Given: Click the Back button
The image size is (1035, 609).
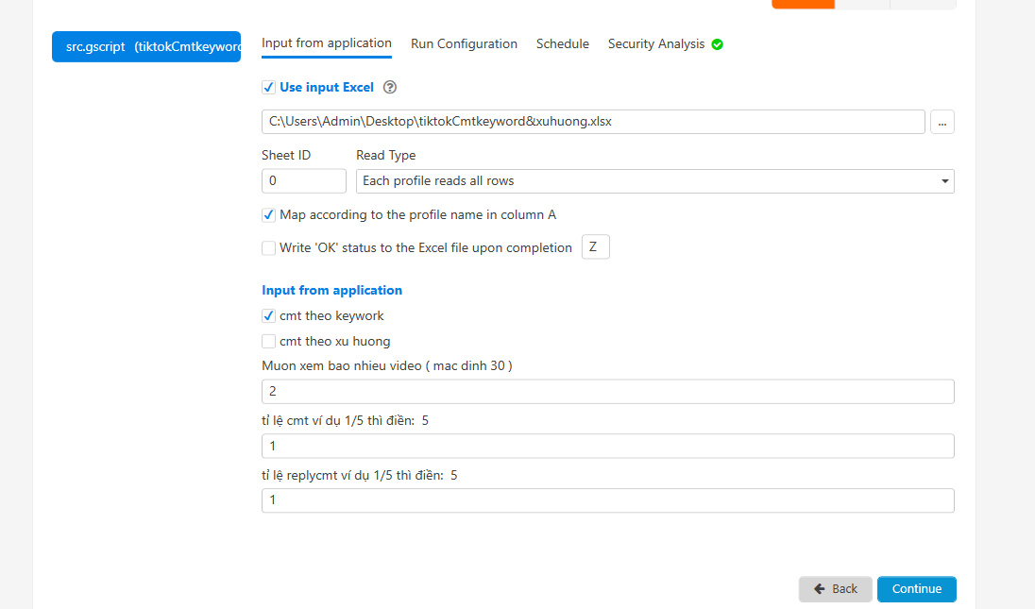Looking at the screenshot, I should point(835,589).
